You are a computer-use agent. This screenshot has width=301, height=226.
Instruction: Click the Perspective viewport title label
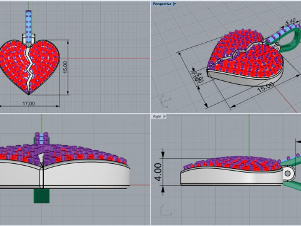162,4
